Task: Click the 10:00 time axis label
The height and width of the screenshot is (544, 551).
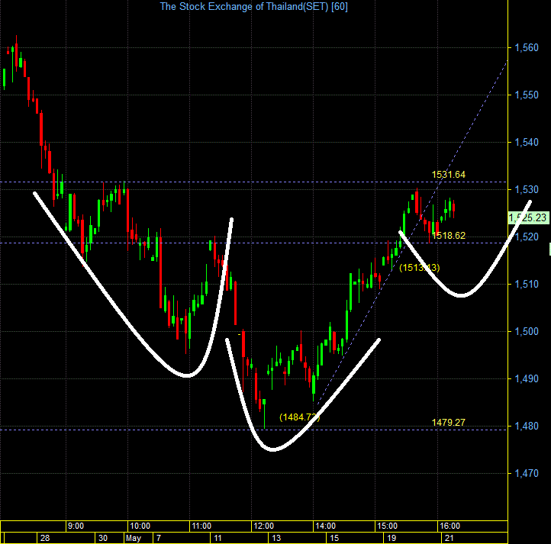Action: tap(140, 526)
